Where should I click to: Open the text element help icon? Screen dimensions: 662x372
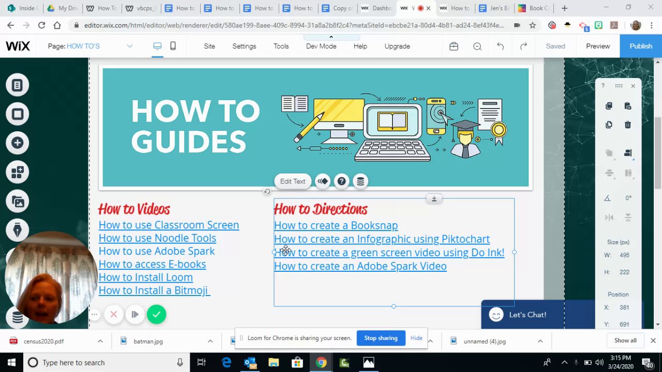341,181
